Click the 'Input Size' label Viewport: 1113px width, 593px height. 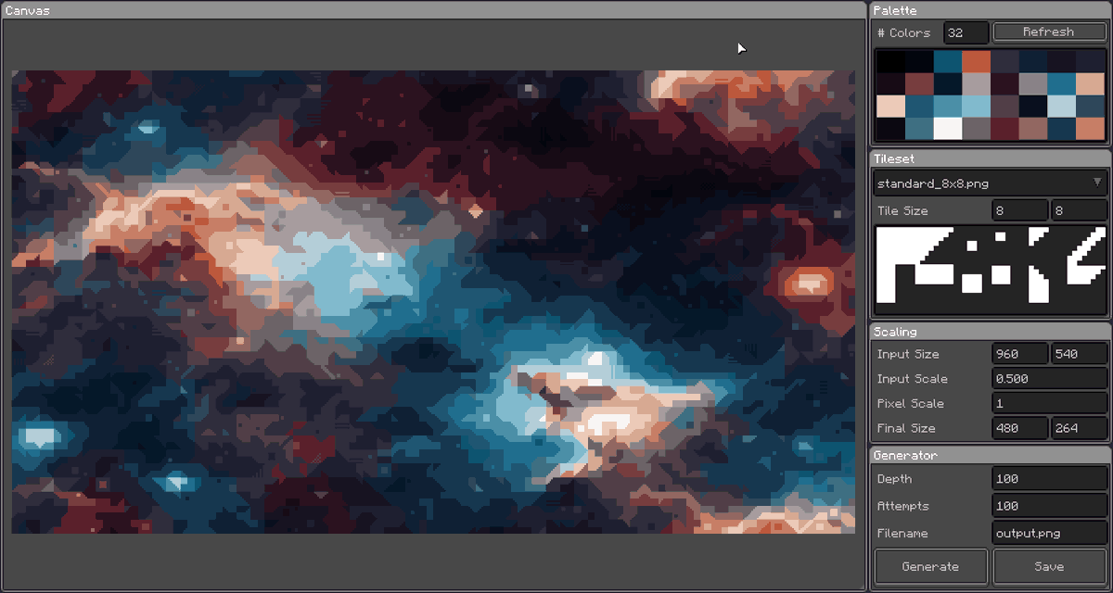908,354
